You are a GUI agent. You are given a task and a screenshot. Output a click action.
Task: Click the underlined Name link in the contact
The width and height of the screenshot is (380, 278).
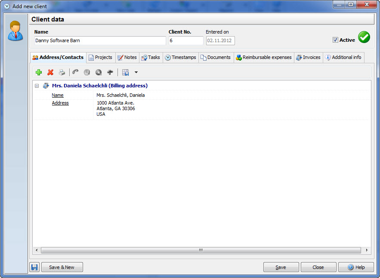[x=58, y=95]
